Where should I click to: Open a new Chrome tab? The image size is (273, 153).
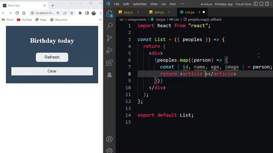52,6
